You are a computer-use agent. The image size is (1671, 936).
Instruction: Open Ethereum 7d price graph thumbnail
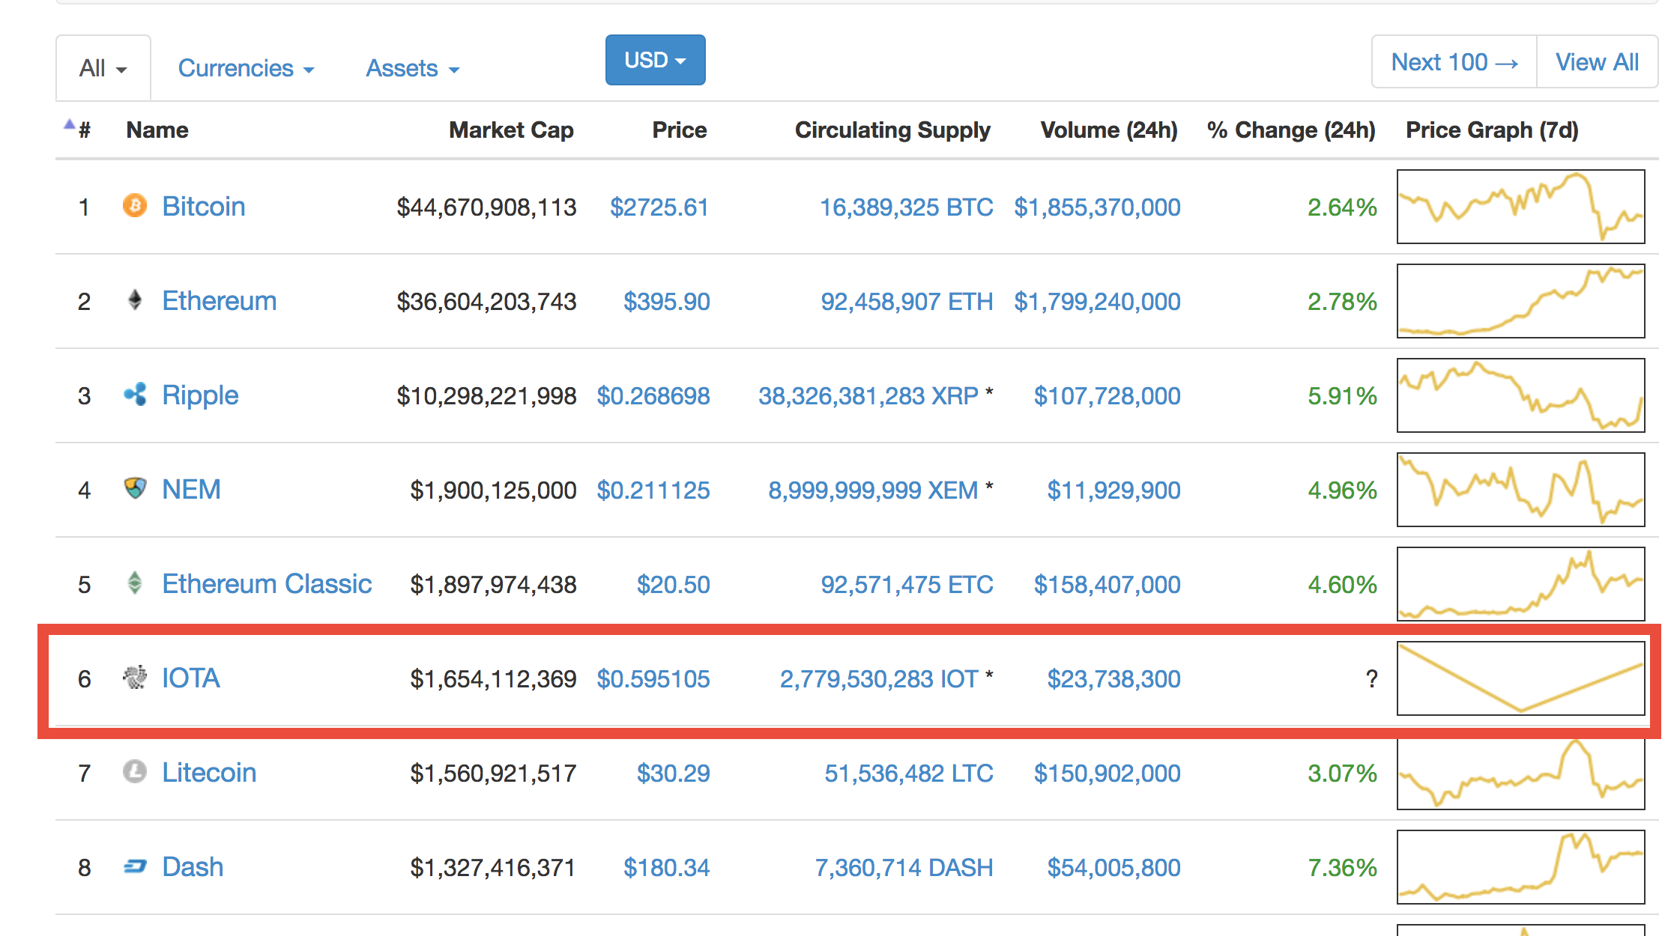tap(1521, 301)
